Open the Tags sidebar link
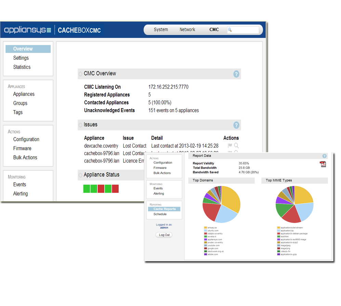This screenshot has width=341, height=306. tap(18, 112)
